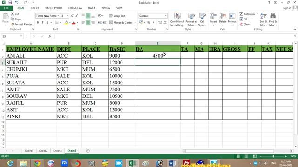The height and width of the screenshot is (167, 298).
Task: Open Cell Styles gallery
Action: click(202, 19)
